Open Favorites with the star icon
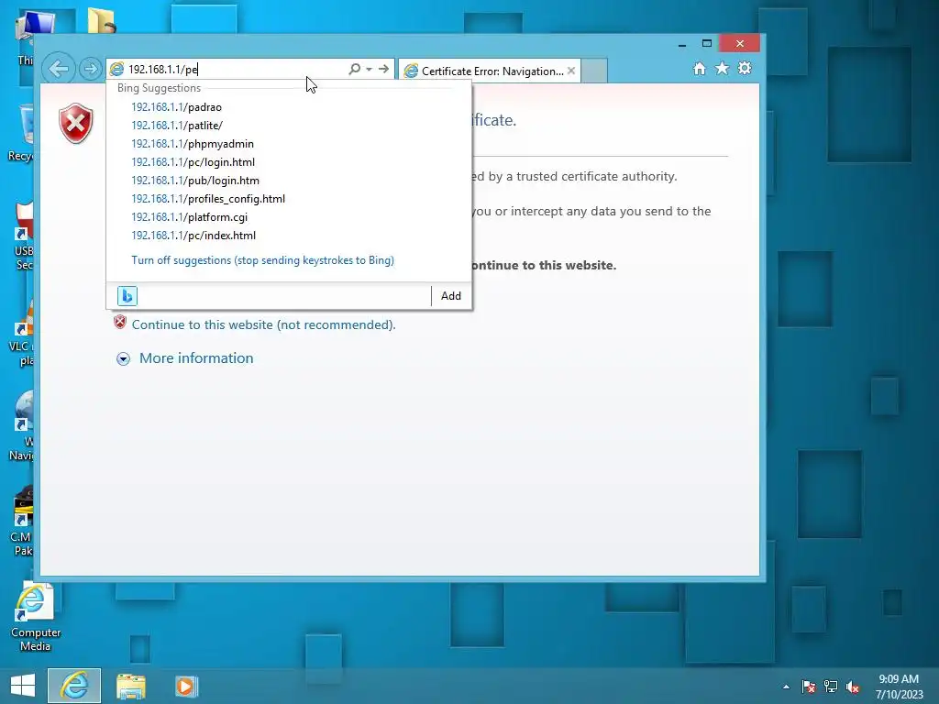 pos(723,68)
